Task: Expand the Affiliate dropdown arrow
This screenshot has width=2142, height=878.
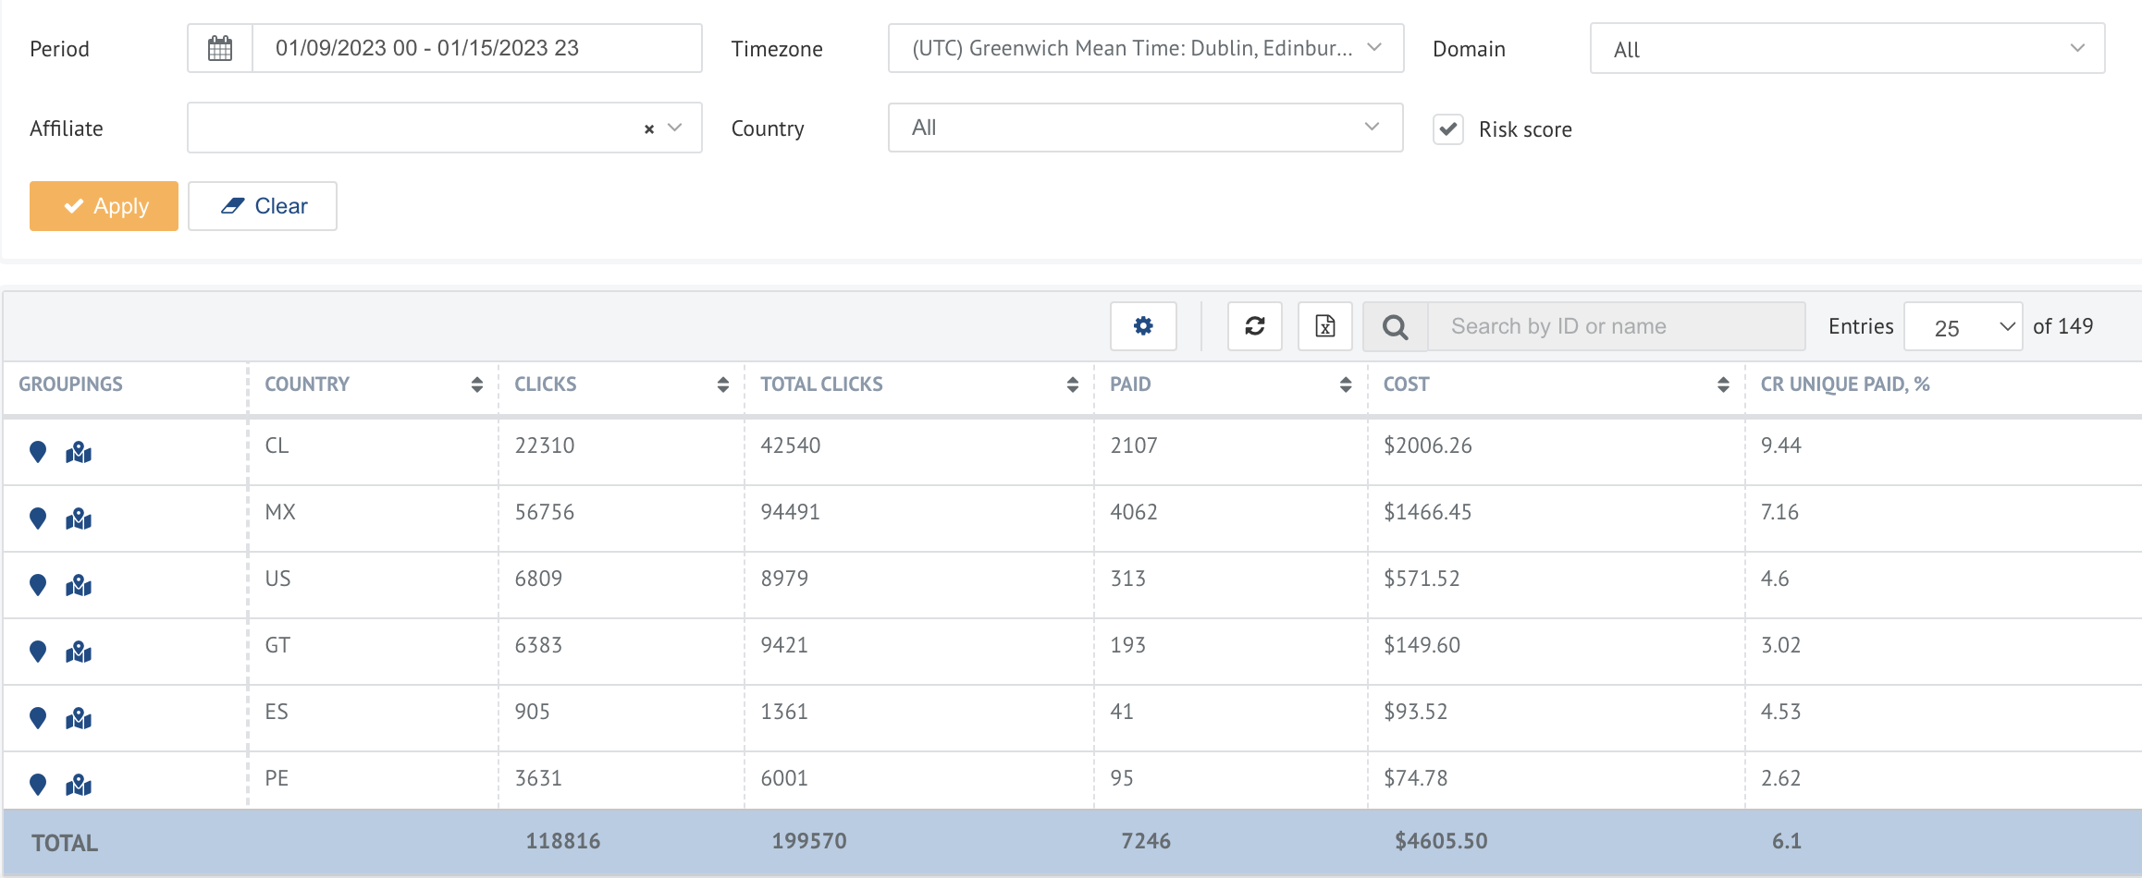Action: (675, 128)
